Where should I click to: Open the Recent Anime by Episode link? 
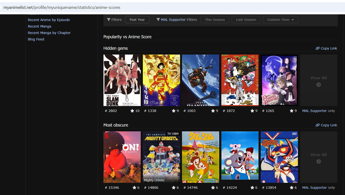pos(49,20)
